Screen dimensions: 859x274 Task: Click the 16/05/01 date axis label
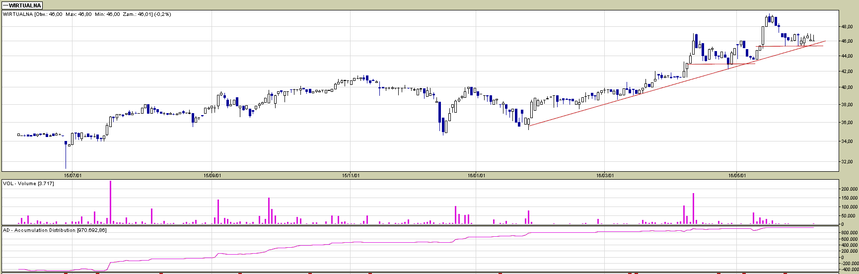(737, 175)
